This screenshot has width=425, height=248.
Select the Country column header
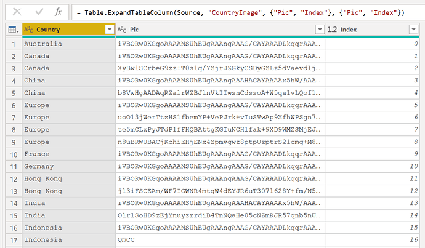(69, 30)
